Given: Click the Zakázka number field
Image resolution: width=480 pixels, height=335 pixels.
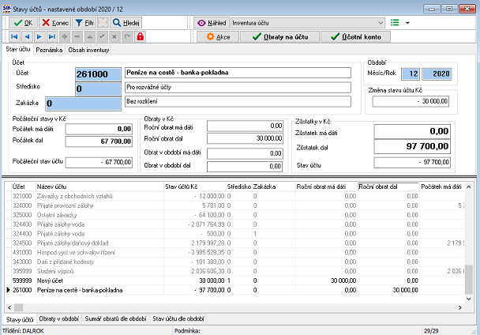Looking at the screenshot, I should click(x=83, y=104).
